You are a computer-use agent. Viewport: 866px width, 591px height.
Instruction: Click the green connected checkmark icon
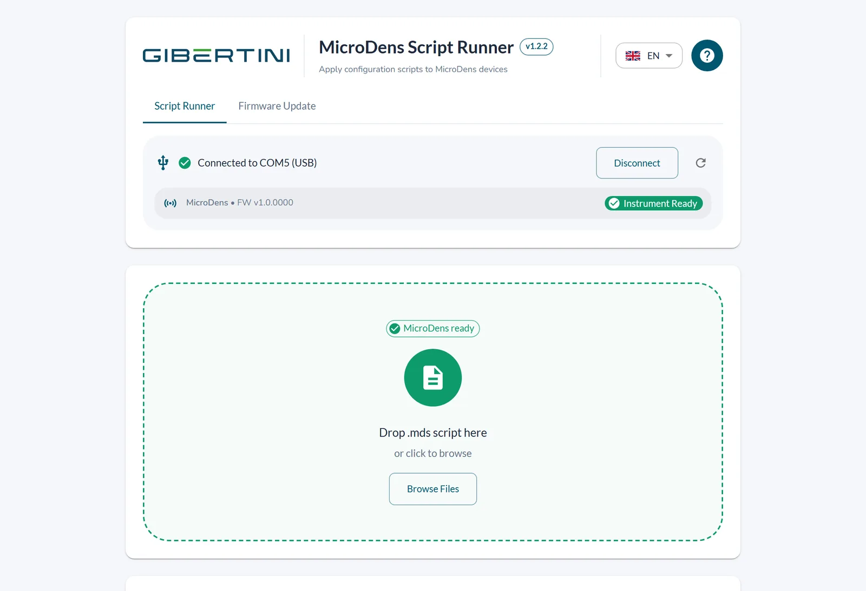(185, 163)
